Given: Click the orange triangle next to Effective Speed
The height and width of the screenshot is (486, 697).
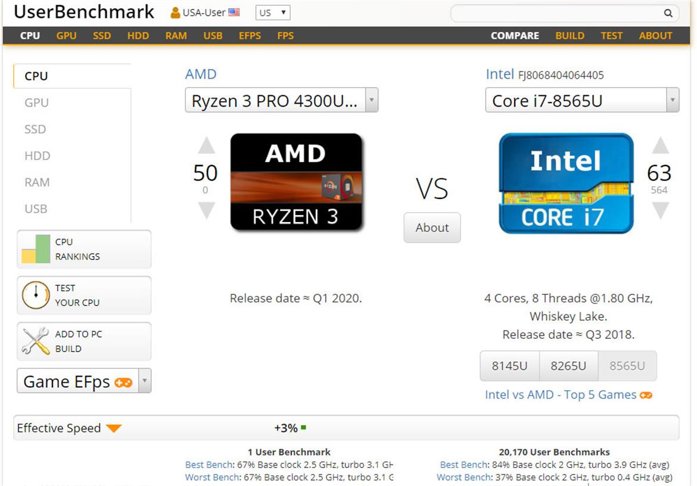Looking at the screenshot, I should (114, 428).
